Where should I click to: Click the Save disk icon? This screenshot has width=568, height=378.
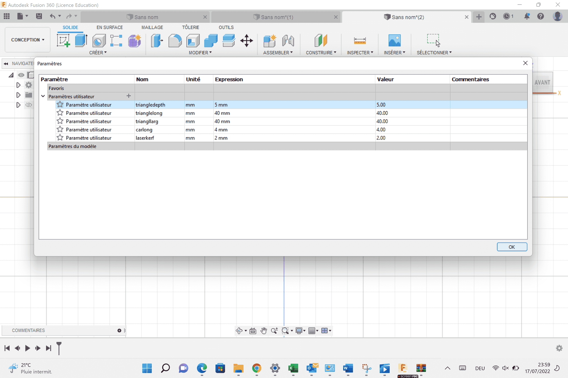(x=39, y=16)
